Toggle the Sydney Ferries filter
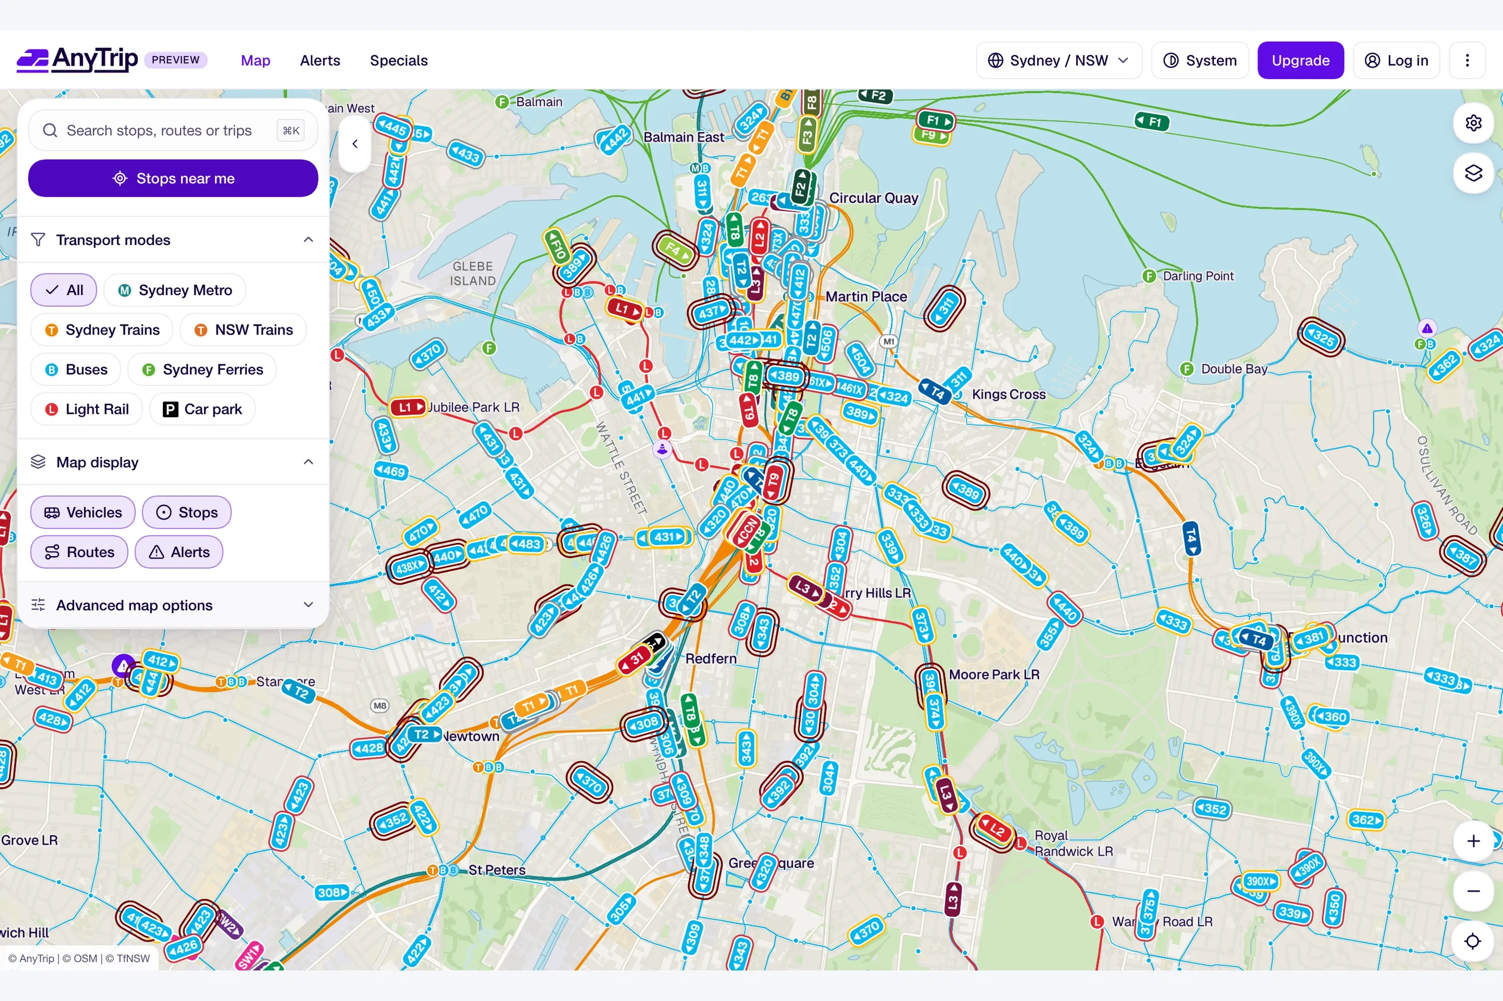1503x1001 pixels. pos(202,370)
